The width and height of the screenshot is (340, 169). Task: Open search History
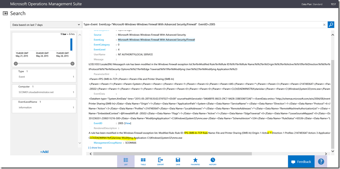(213, 161)
